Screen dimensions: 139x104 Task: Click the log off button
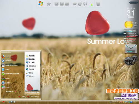pyautogui.click(x=23, y=97)
